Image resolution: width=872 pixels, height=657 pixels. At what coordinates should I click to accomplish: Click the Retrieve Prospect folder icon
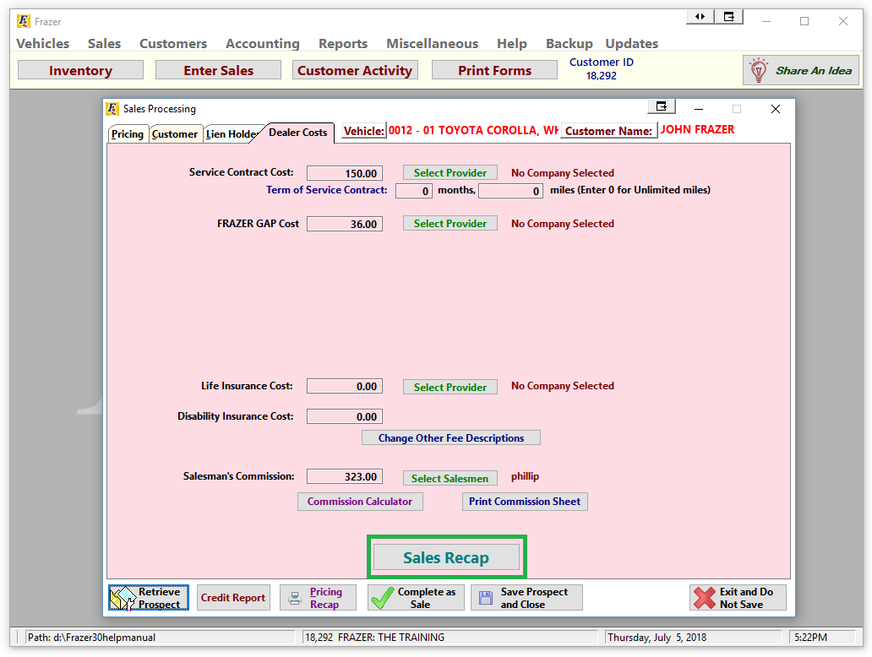click(x=123, y=598)
